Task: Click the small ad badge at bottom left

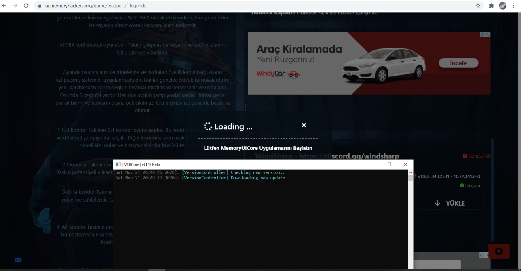Action: [18, 260]
